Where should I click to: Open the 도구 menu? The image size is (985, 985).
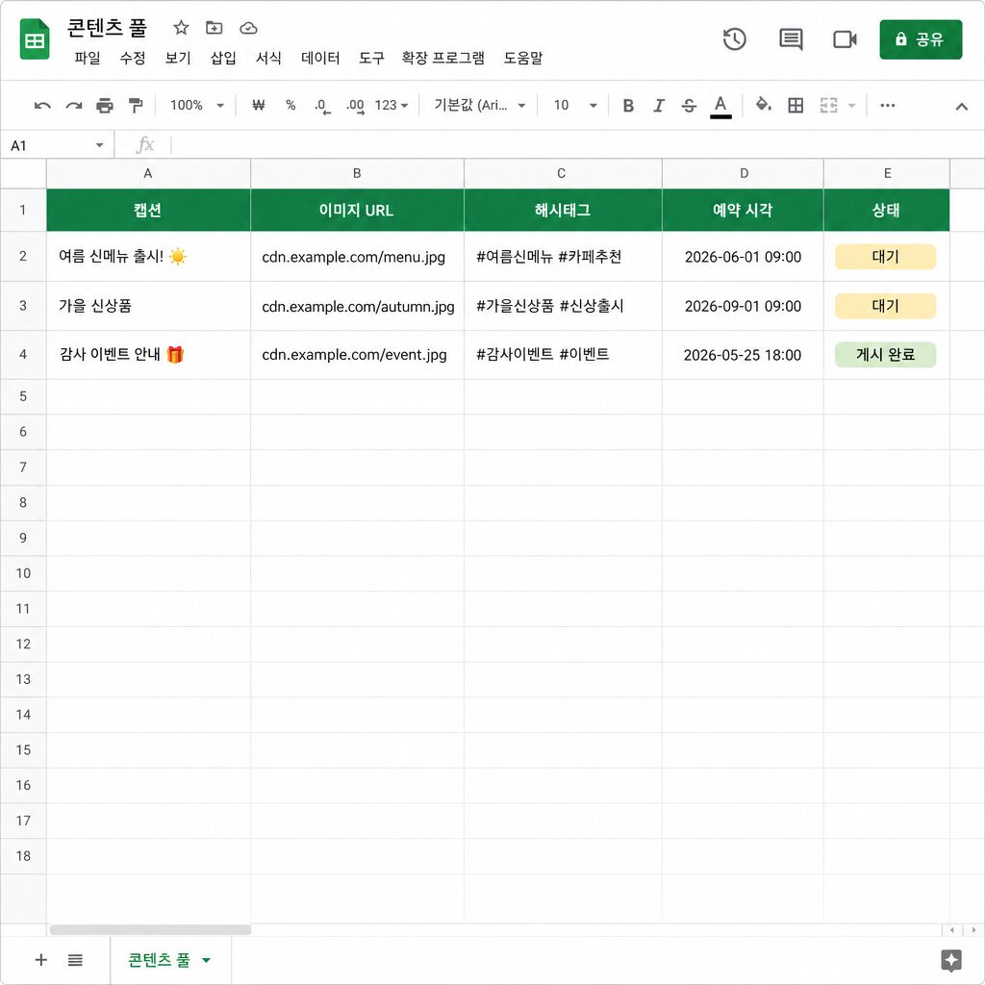pos(371,59)
